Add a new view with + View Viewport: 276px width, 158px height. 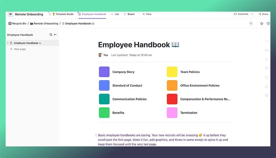147,14
